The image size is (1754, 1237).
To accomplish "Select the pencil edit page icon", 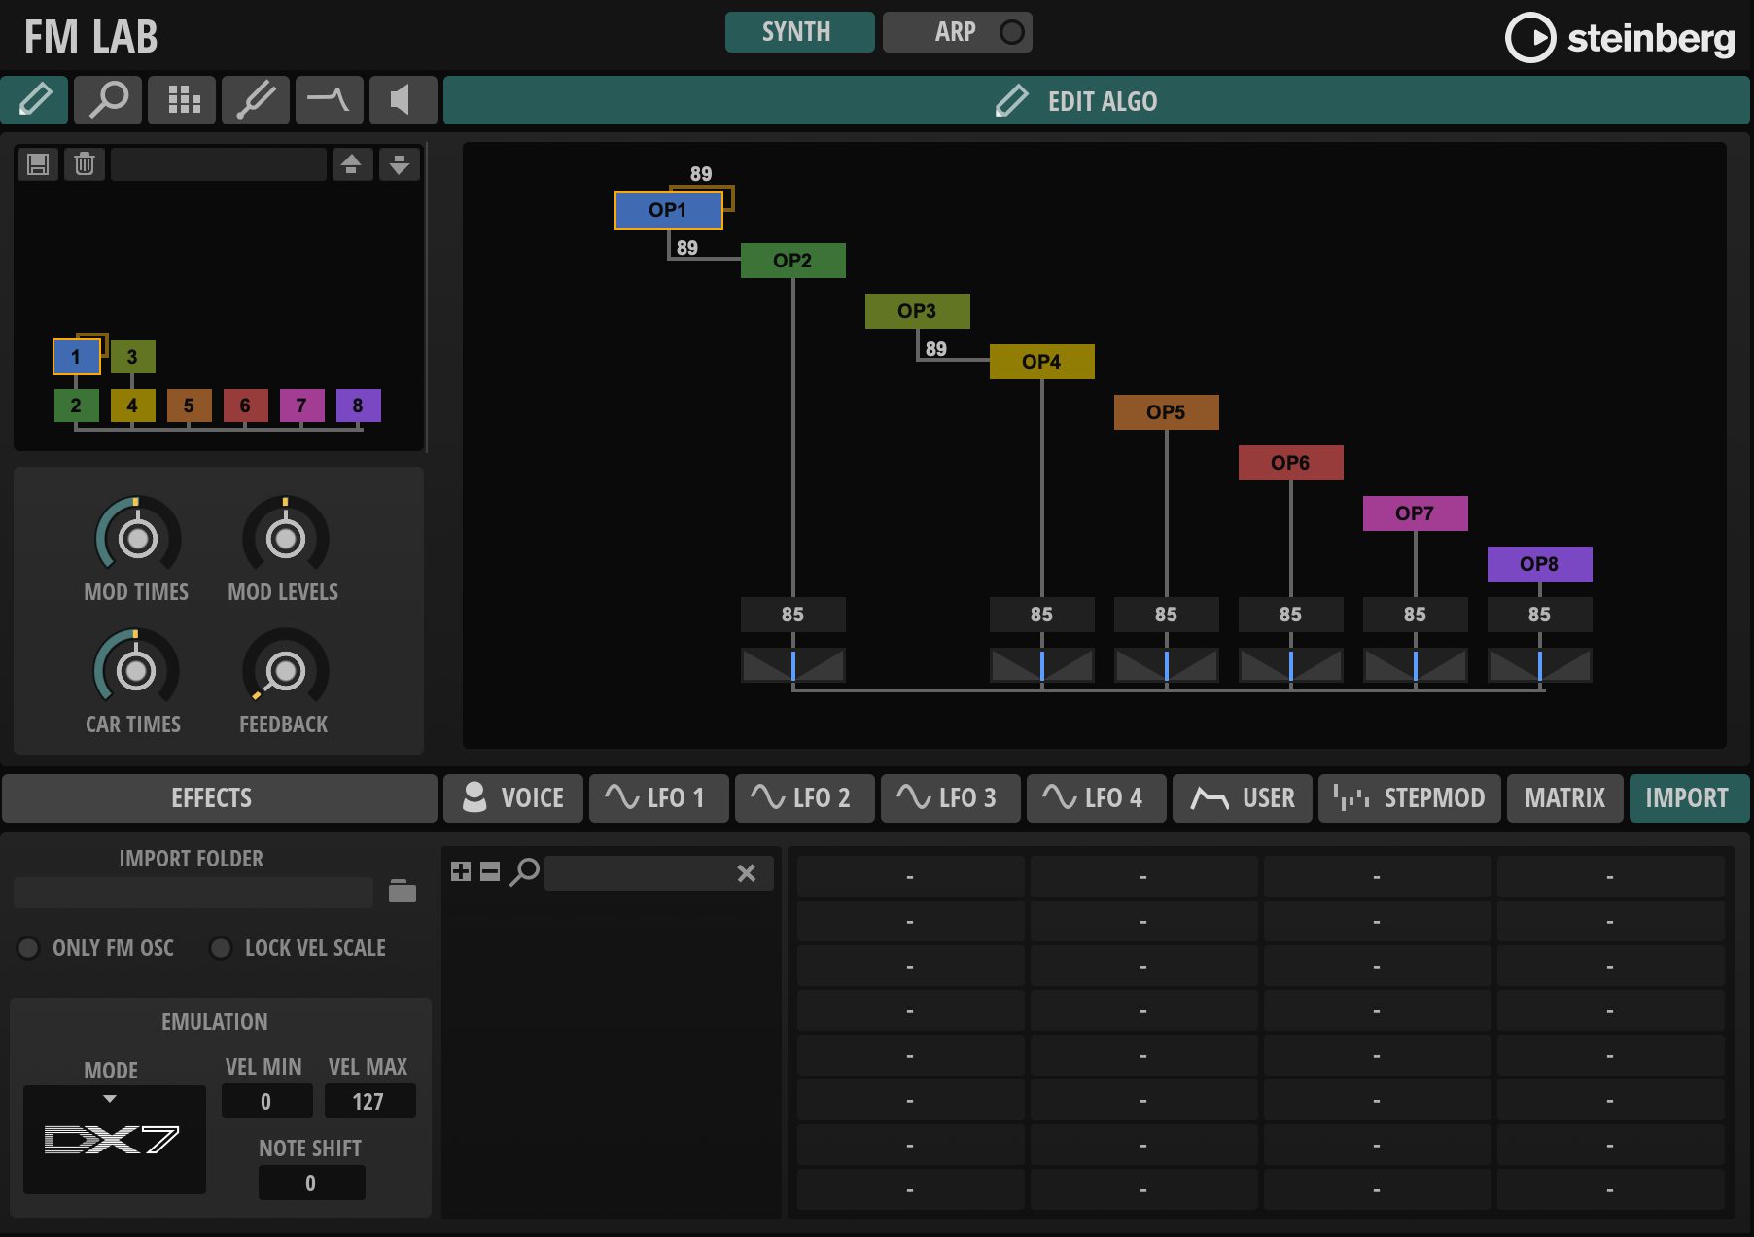I will coord(35,100).
